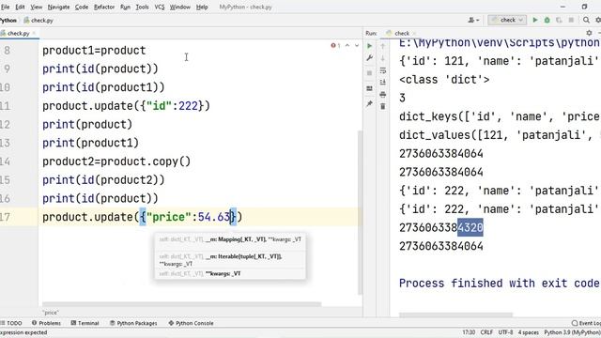Open the user account dropdown in toolbar

(x=473, y=20)
